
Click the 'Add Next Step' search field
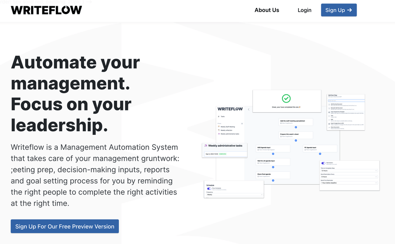346,101
